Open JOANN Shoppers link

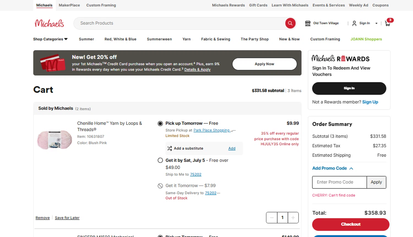(366, 39)
